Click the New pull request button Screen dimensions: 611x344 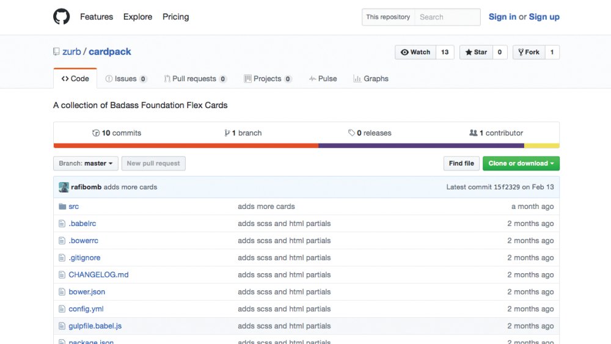pyautogui.click(x=153, y=163)
